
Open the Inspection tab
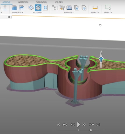point(23,2)
